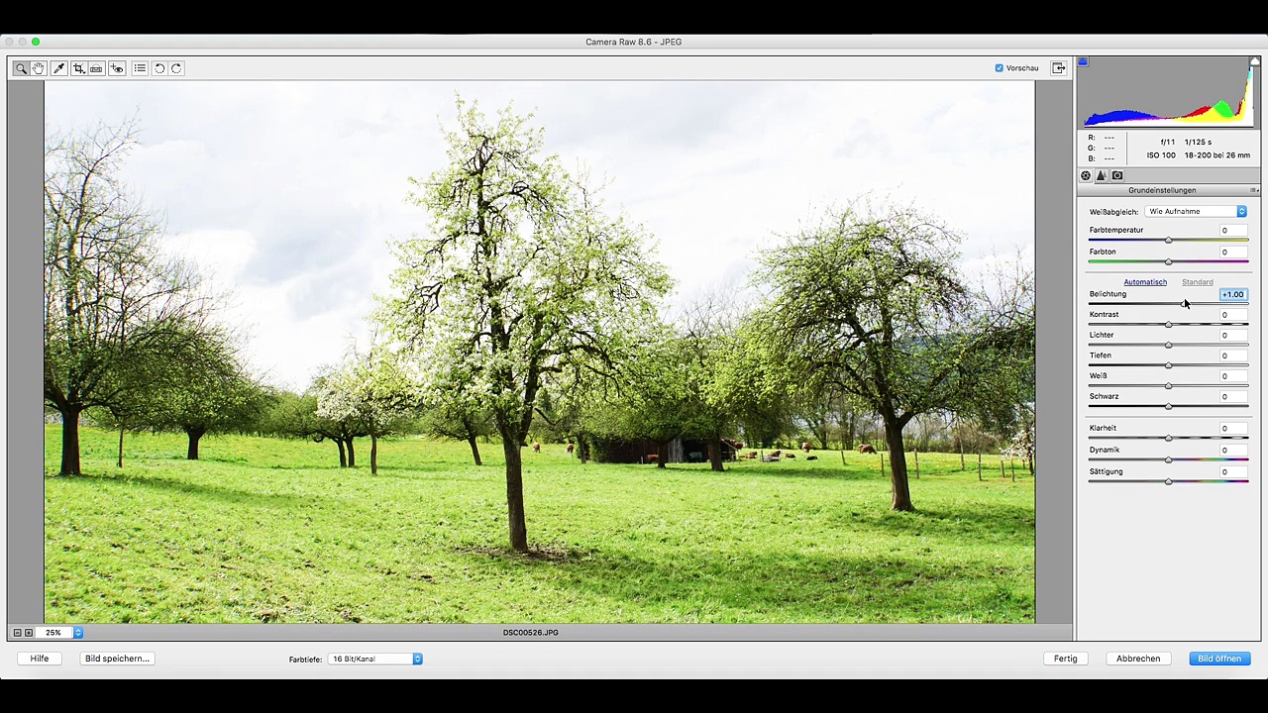Click the Bild öffnen button
Viewport: 1268px width, 713px height.
pos(1218,659)
